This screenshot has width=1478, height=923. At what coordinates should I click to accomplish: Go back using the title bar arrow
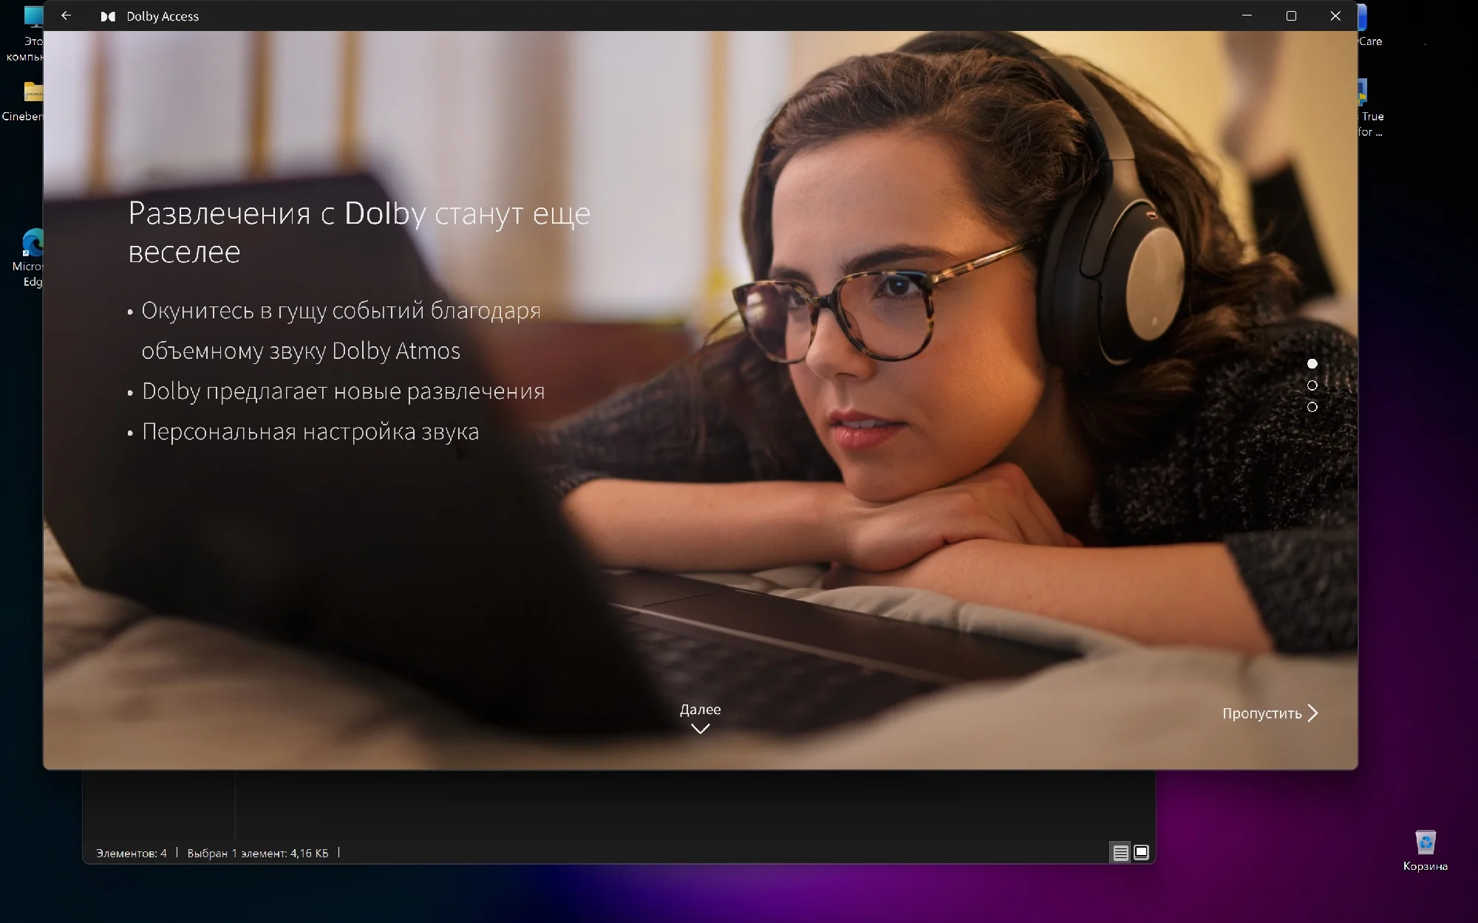66,16
